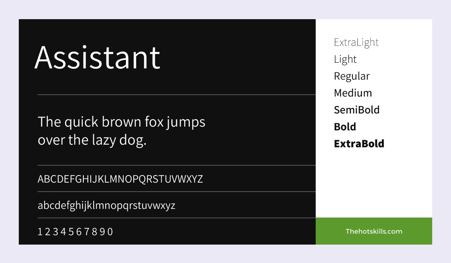Click "over the lazy dog." line
451x263 pixels.
pyautogui.click(x=92, y=141)
